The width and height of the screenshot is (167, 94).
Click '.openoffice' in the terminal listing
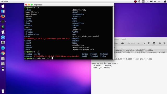[78, 23]
